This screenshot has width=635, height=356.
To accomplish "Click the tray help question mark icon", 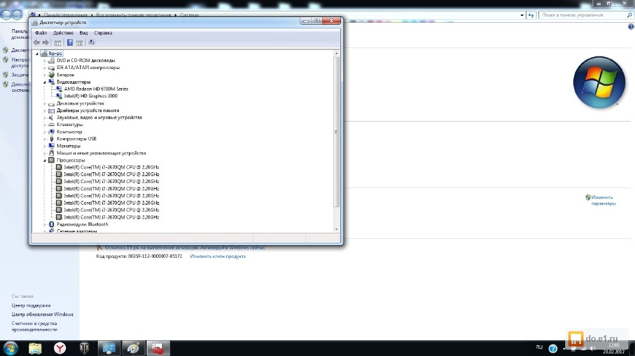I will (x=553, y=348).
